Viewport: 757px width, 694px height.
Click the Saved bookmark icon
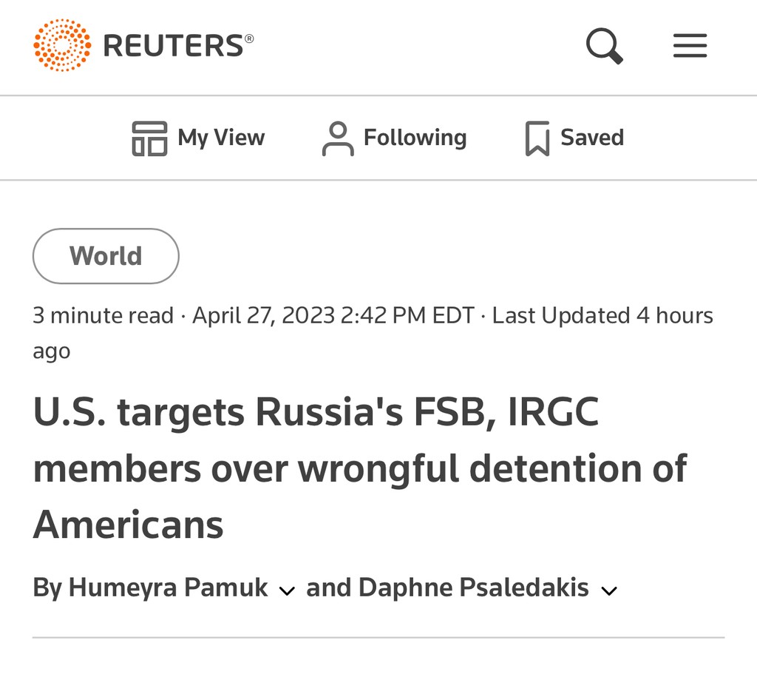tap(537, 138)
